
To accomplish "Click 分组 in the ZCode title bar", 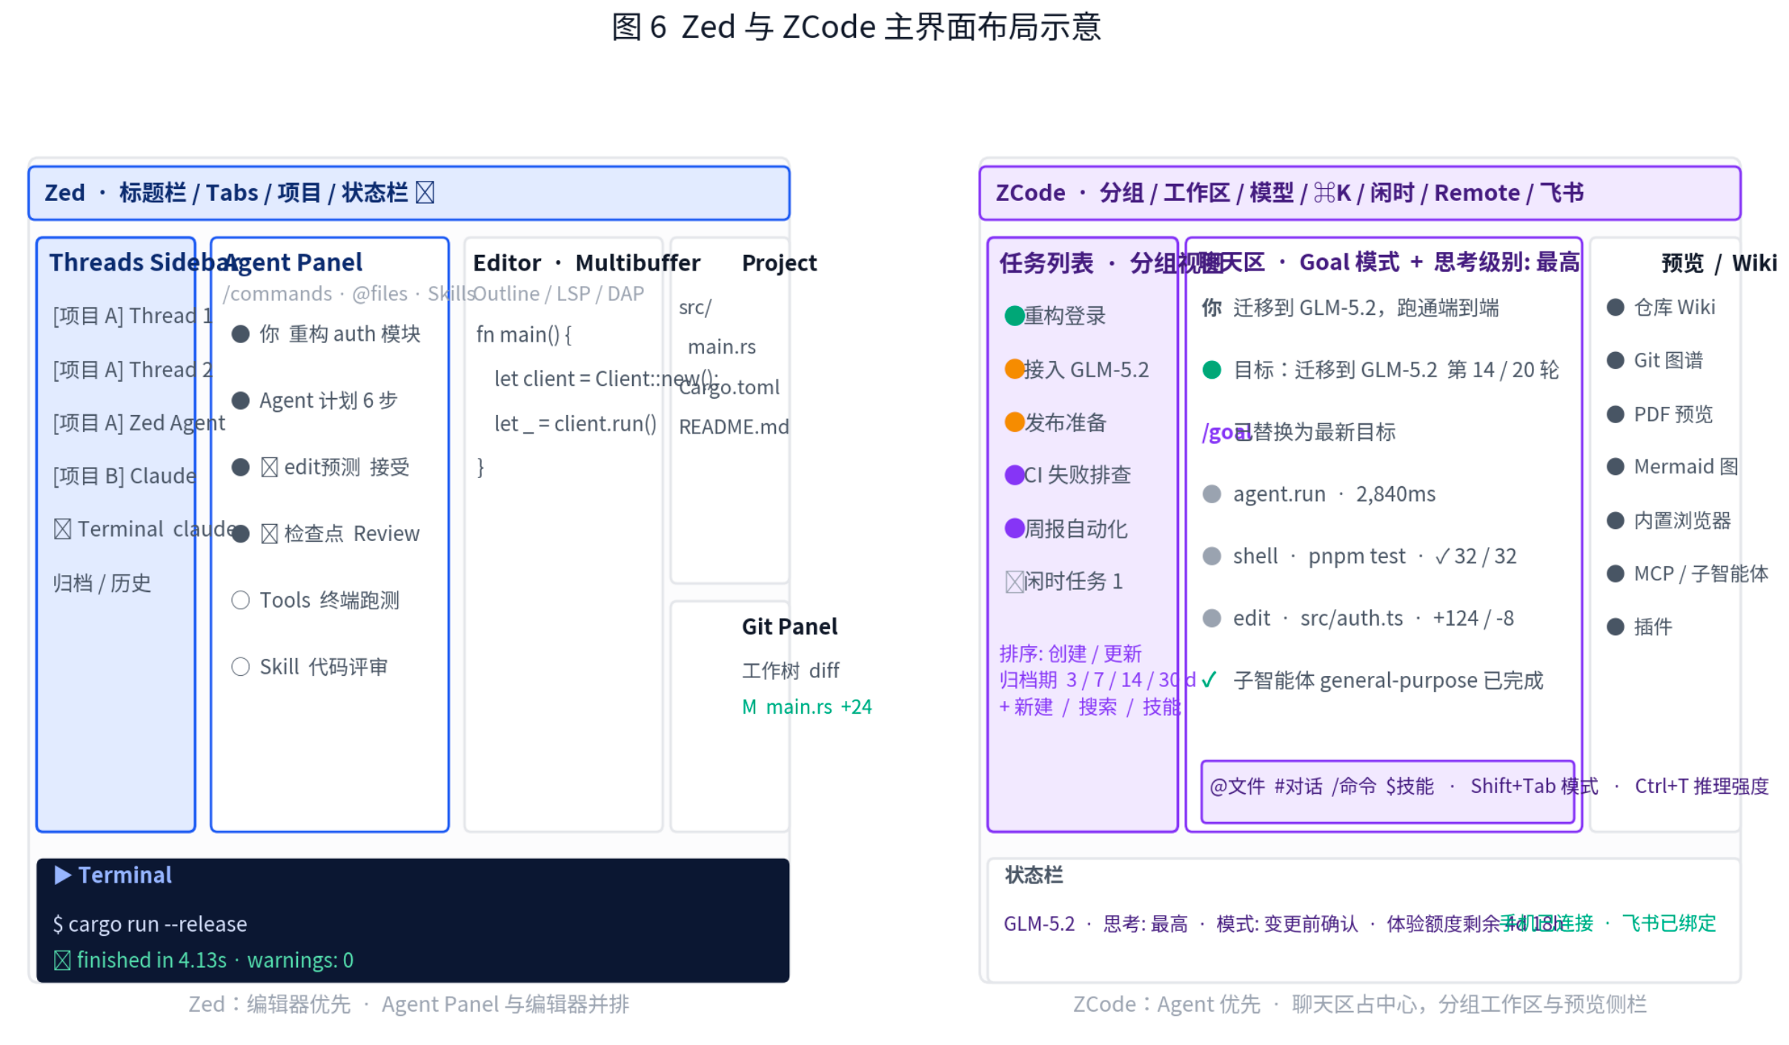I will click(1121, 193).
